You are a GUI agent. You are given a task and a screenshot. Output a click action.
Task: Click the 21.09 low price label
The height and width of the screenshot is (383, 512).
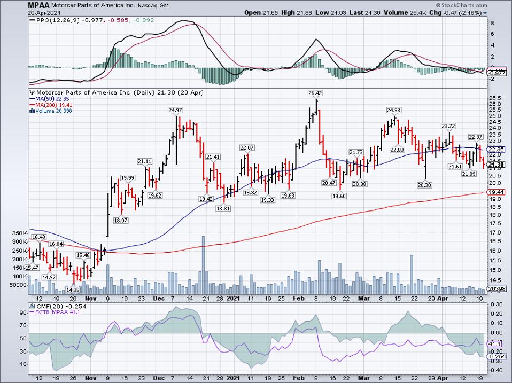[469, 174]
